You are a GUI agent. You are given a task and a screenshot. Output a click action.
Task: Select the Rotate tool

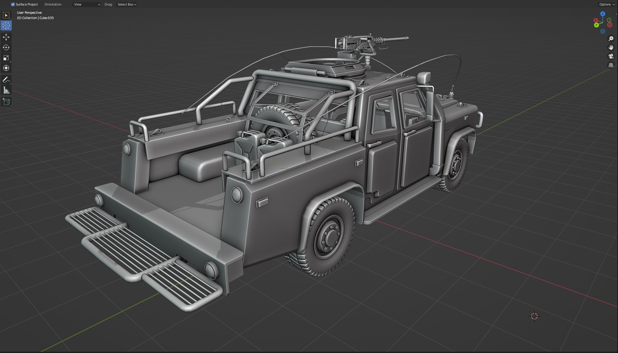[x=6, y=47]
